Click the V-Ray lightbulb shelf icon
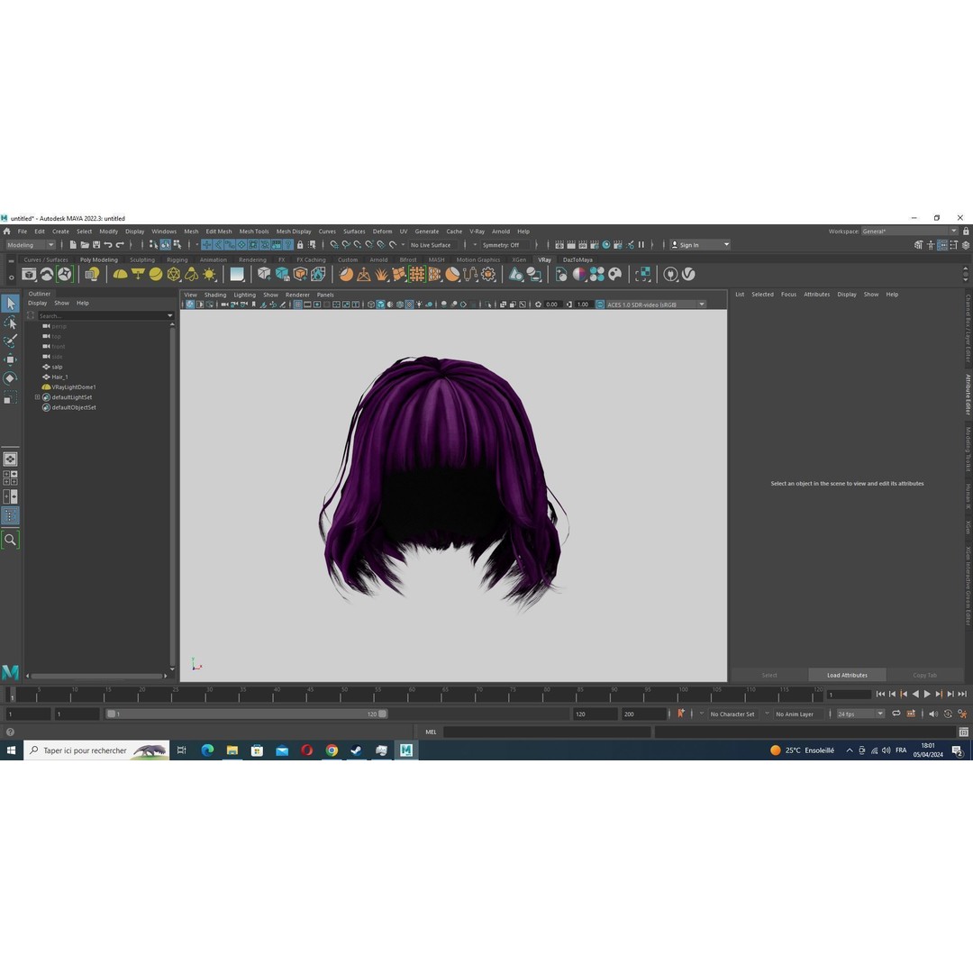The width and height of the screenshot is (973, 973). (x=93, y=274)
